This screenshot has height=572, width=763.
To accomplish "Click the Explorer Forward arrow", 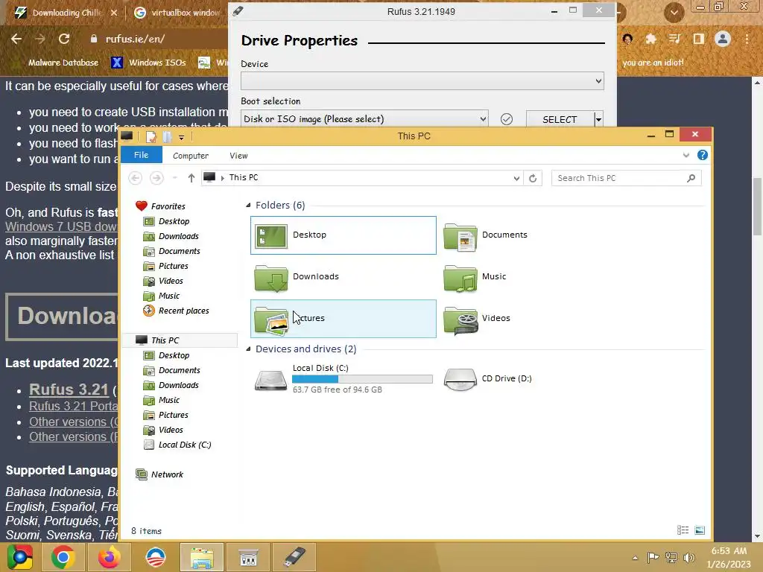I will [156, 178].
